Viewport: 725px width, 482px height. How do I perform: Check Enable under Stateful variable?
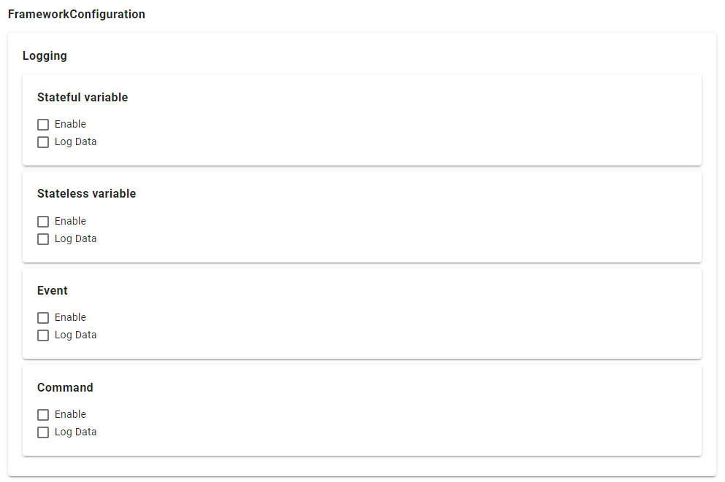coord(42,124)
